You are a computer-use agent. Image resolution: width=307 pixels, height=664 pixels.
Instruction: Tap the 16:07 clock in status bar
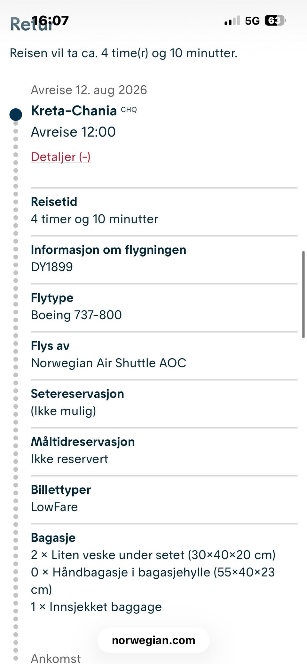tap(51, 20)
